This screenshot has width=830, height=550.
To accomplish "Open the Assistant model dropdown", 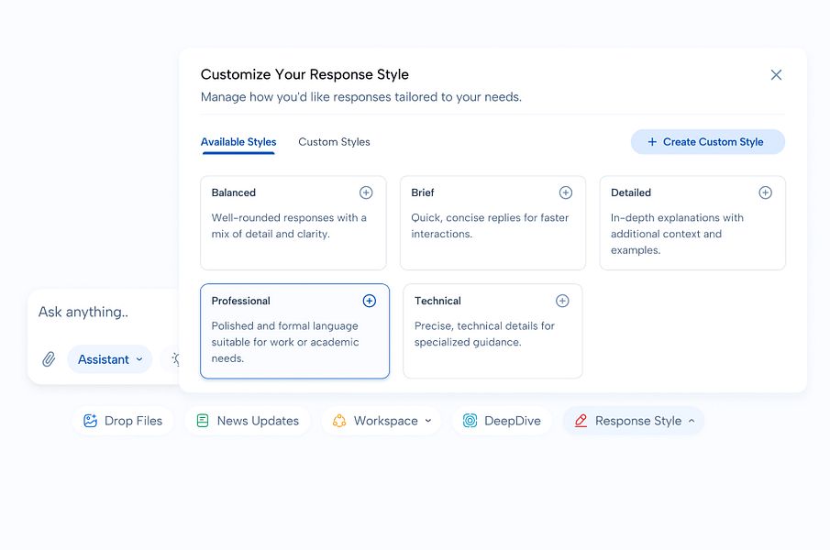I will 109,359.
